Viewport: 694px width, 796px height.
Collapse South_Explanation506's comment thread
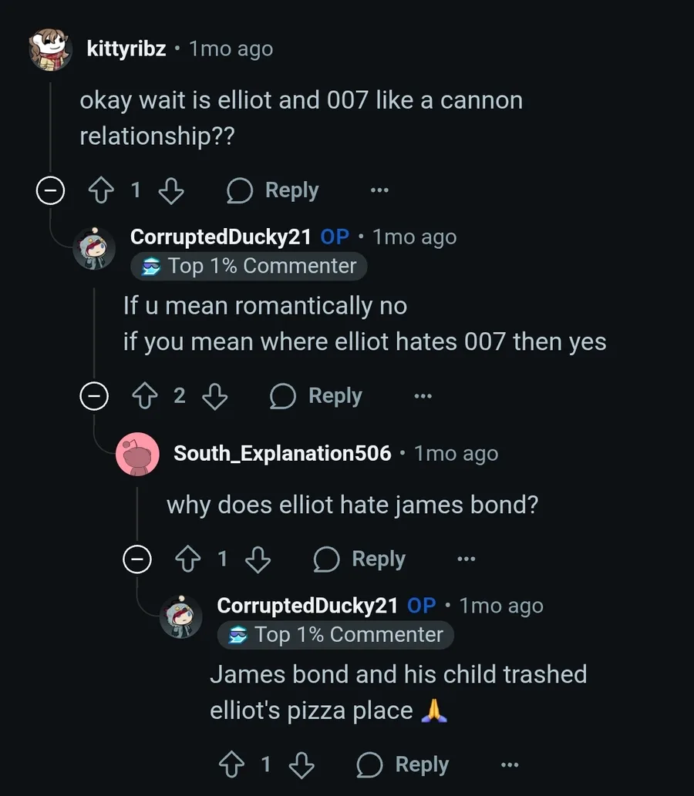[x=137, y=559]
